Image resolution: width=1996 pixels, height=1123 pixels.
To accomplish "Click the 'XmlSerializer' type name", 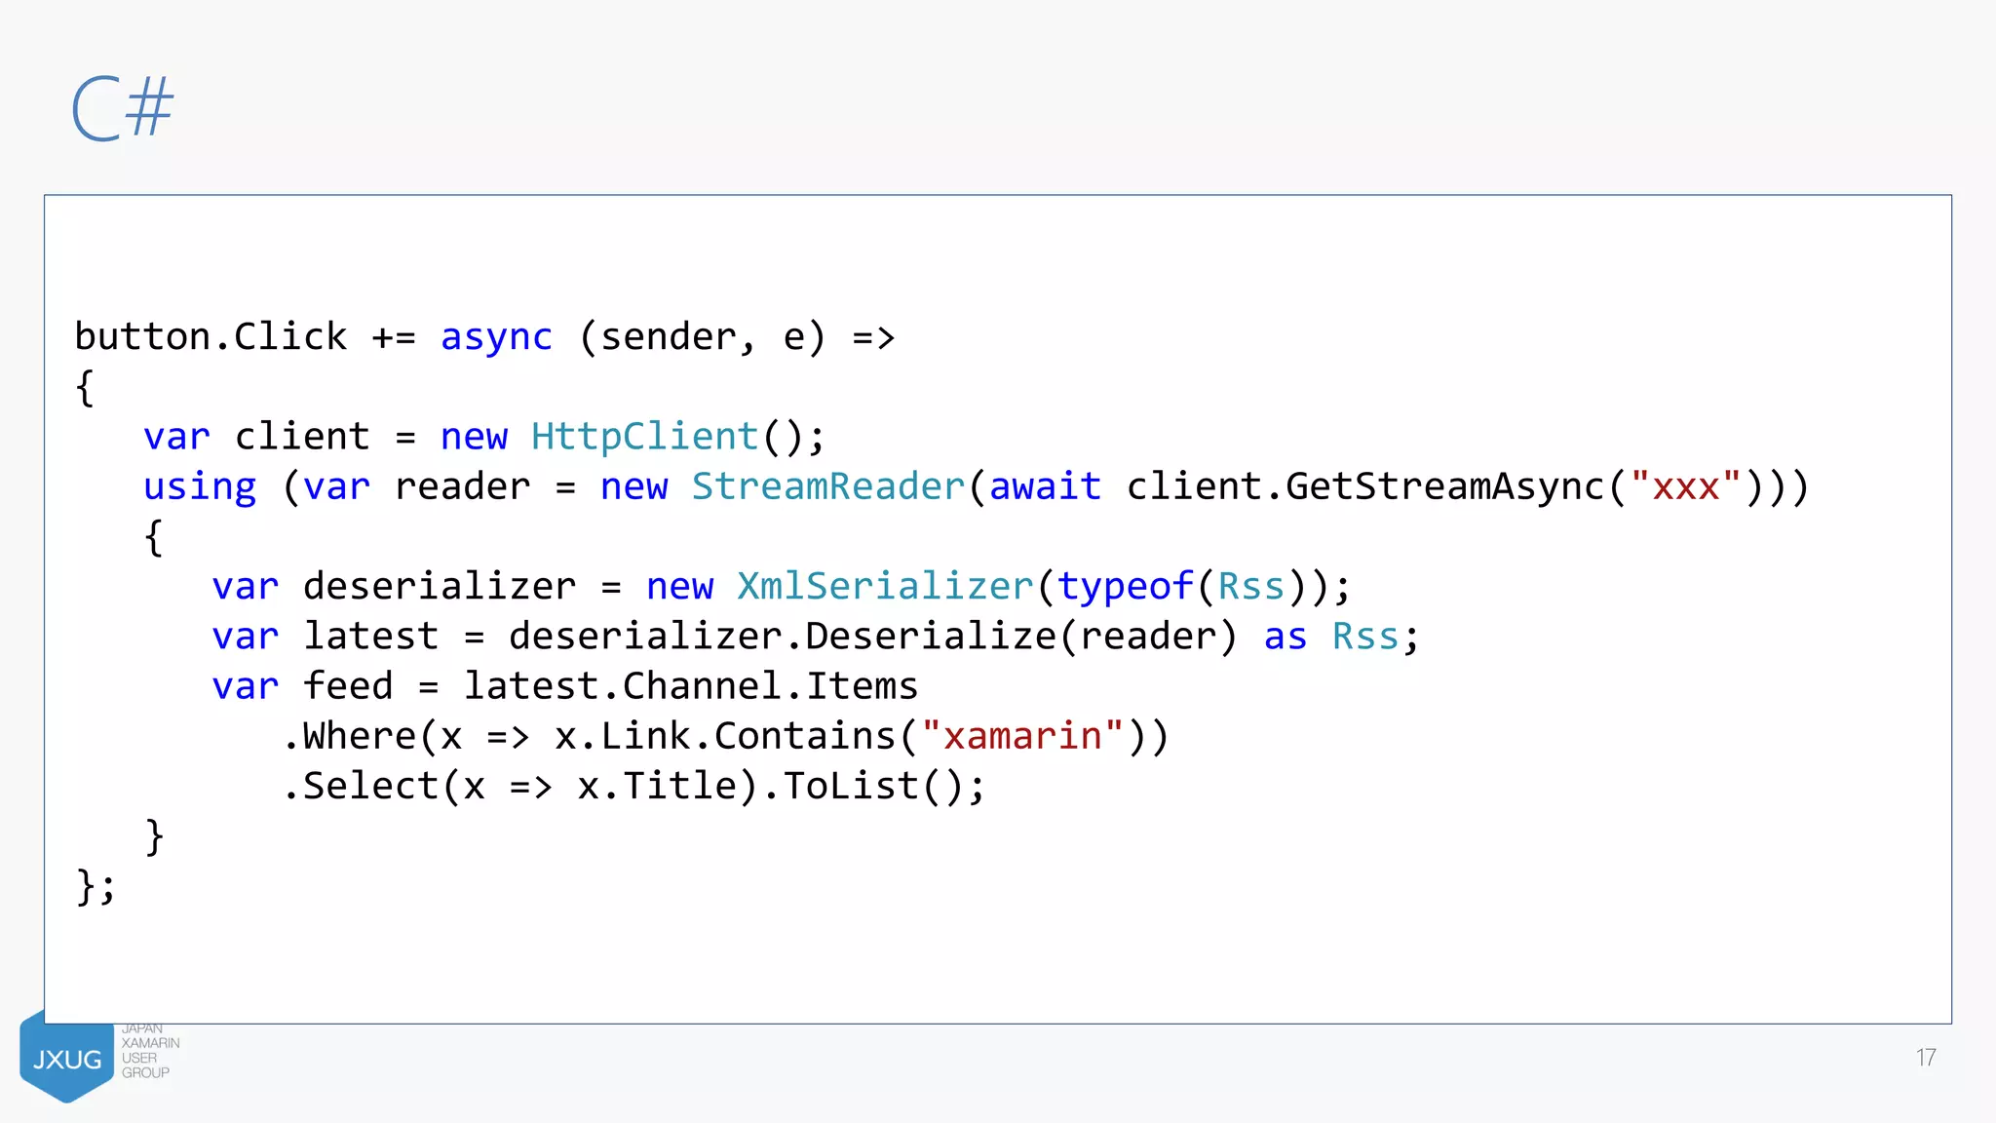I will pos(885,586).
